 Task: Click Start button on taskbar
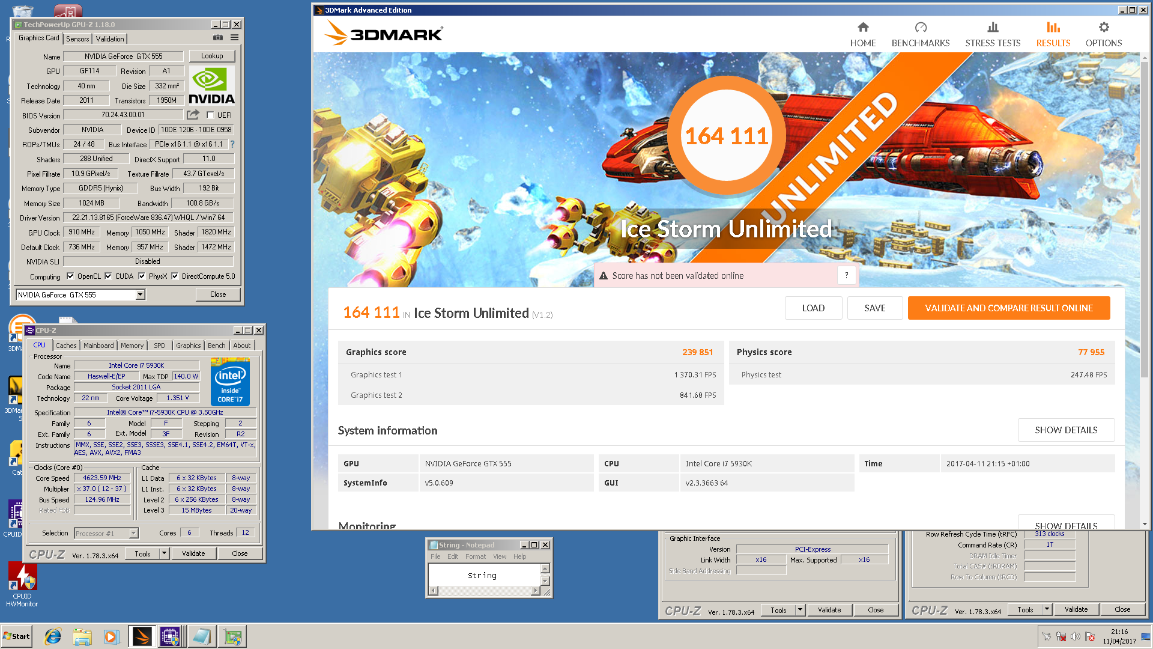point(17,636)
